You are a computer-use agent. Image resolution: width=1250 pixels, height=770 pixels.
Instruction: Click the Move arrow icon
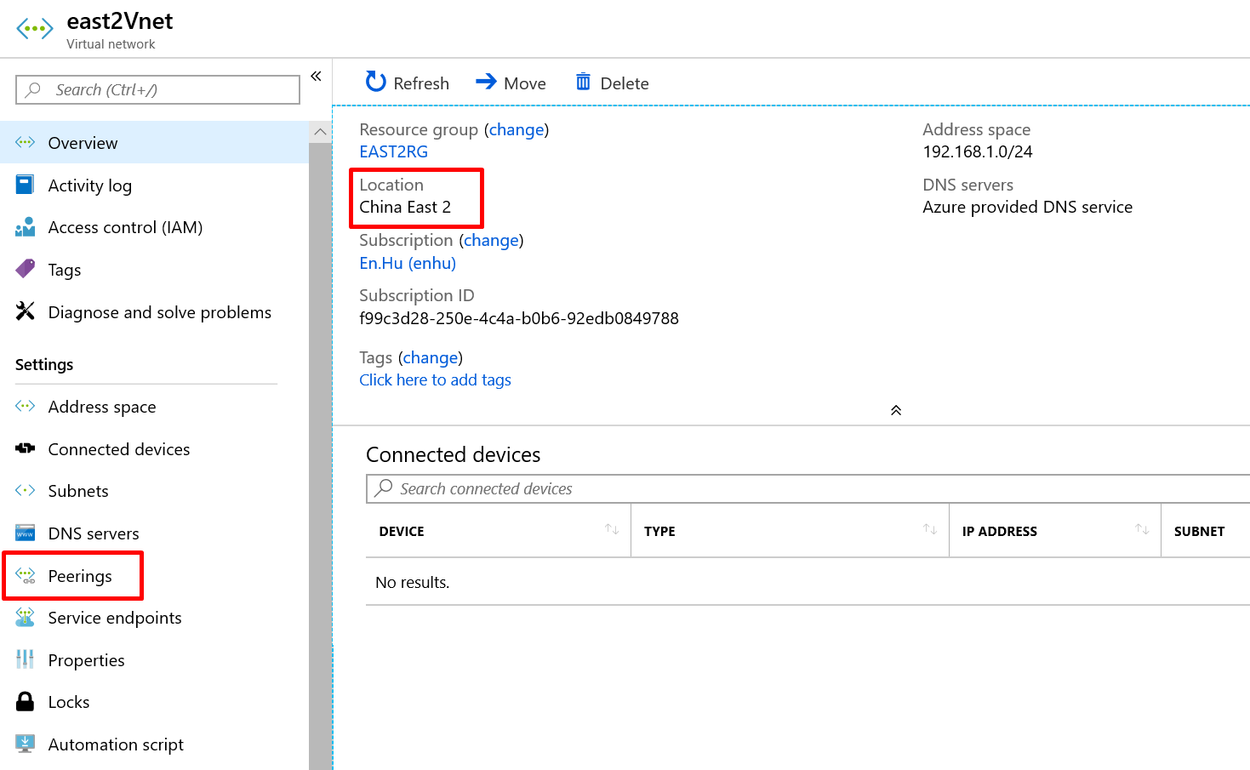point(486,82)
